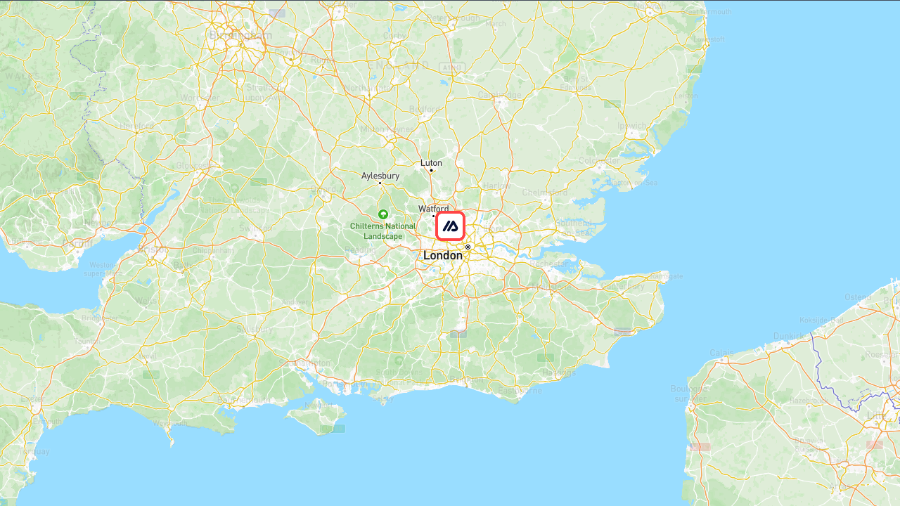
Task: Select the Chelmsford label on the map
Action: click(545, 193)
